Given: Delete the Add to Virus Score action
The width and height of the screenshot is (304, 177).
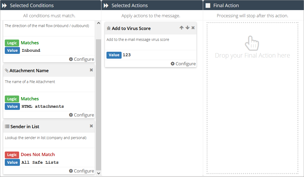Looking at the screenshot, I should (193, 28).
